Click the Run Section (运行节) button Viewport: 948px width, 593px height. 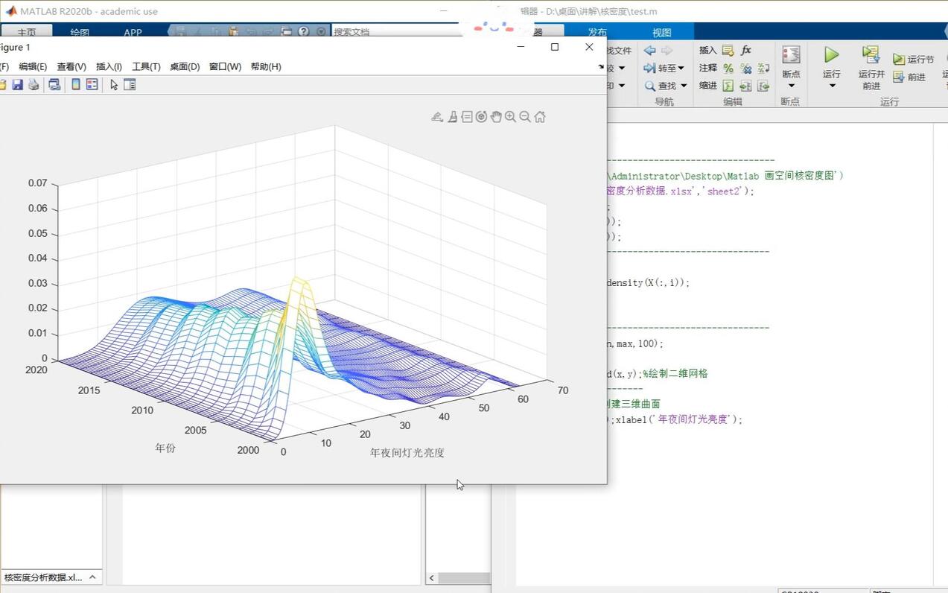pos(913,59)
